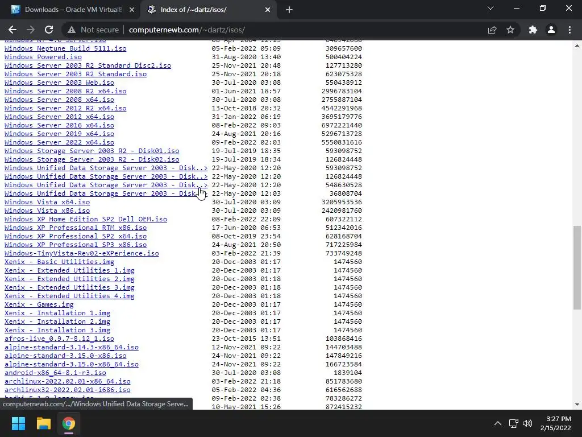
Task: Click Windows_Server_2012_R2_x64.iso
Action: [65, 108]
